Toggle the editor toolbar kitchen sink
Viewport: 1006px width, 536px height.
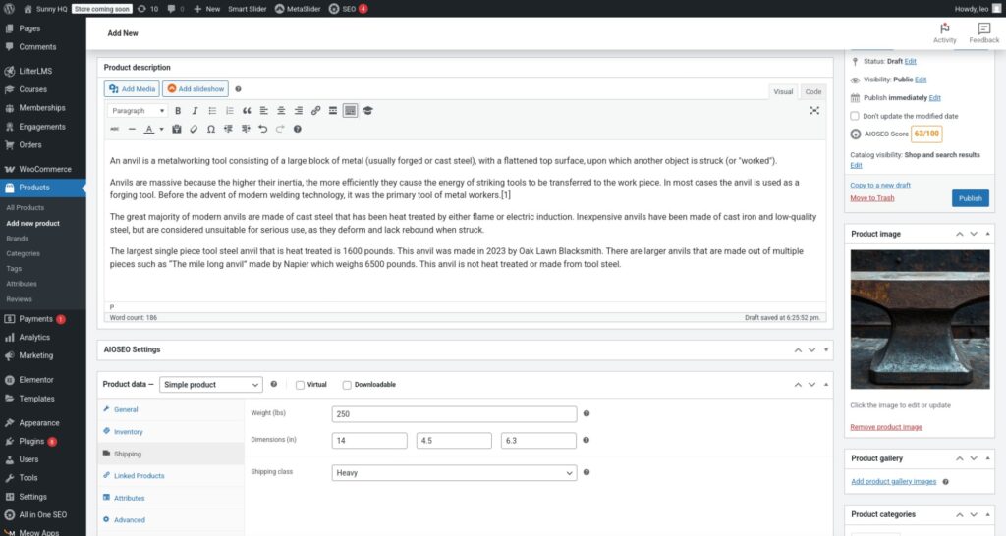coord(351,111)
